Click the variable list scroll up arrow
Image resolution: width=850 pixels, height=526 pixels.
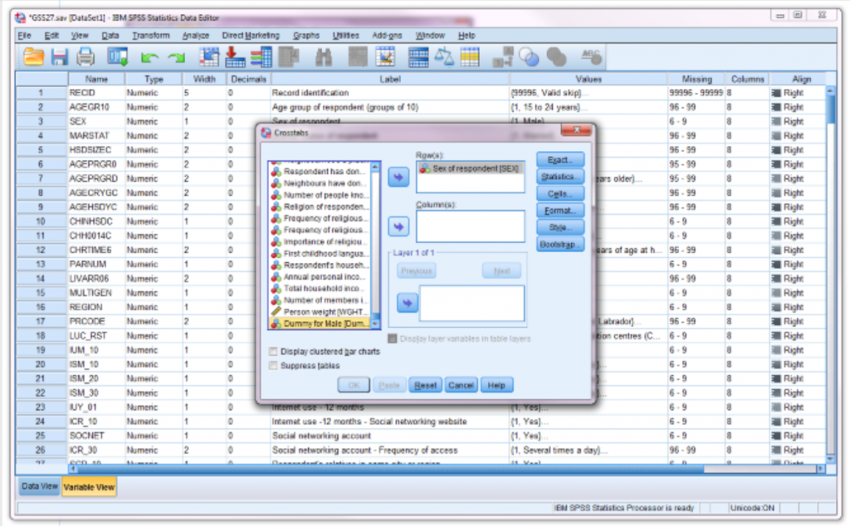374,166
